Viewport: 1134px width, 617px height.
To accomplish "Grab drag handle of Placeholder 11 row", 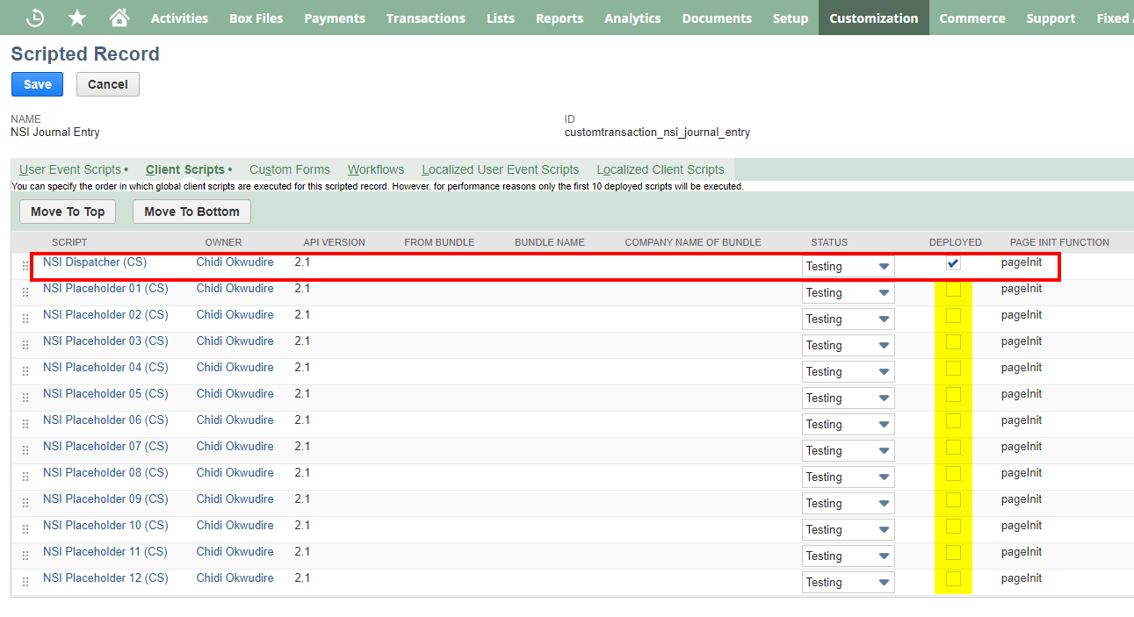I will tap(25, 556).
